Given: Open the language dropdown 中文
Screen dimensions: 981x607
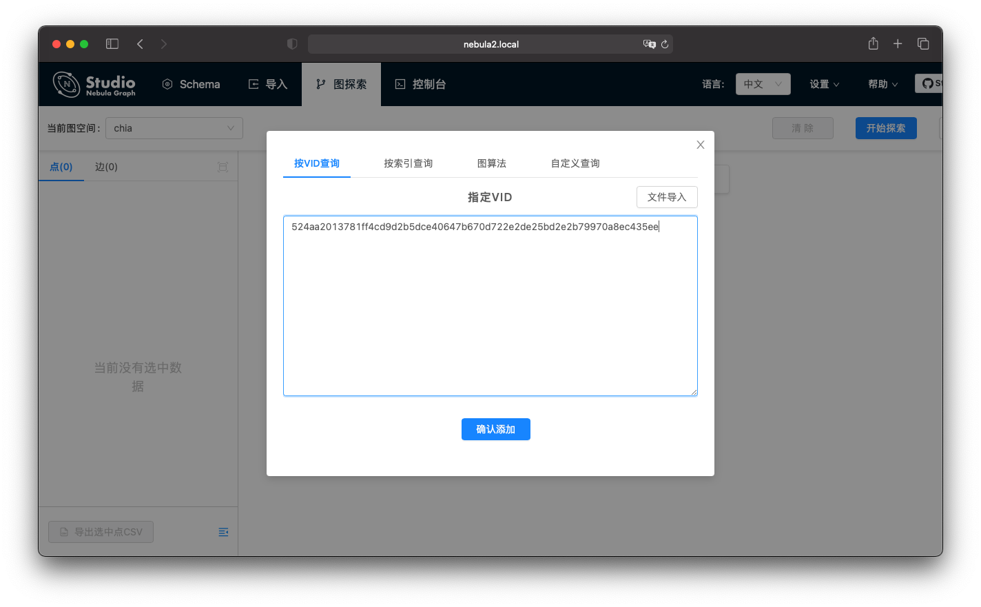Looking at the screenshot, I should 763,84.
